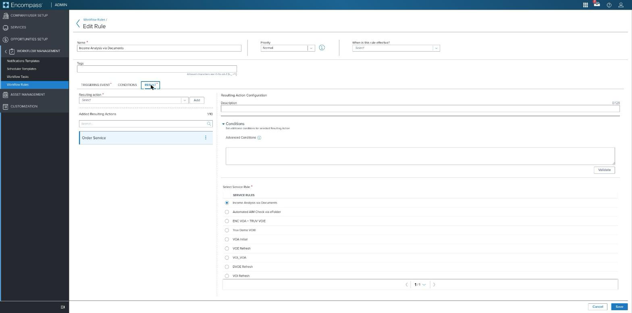This screenshot has width=632, height=313.
Task: Open the Priority dropdown
Action: [x=287, y=48]
